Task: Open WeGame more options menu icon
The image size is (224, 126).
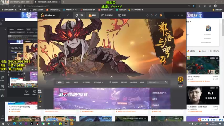Action: (x=171, y=15)
